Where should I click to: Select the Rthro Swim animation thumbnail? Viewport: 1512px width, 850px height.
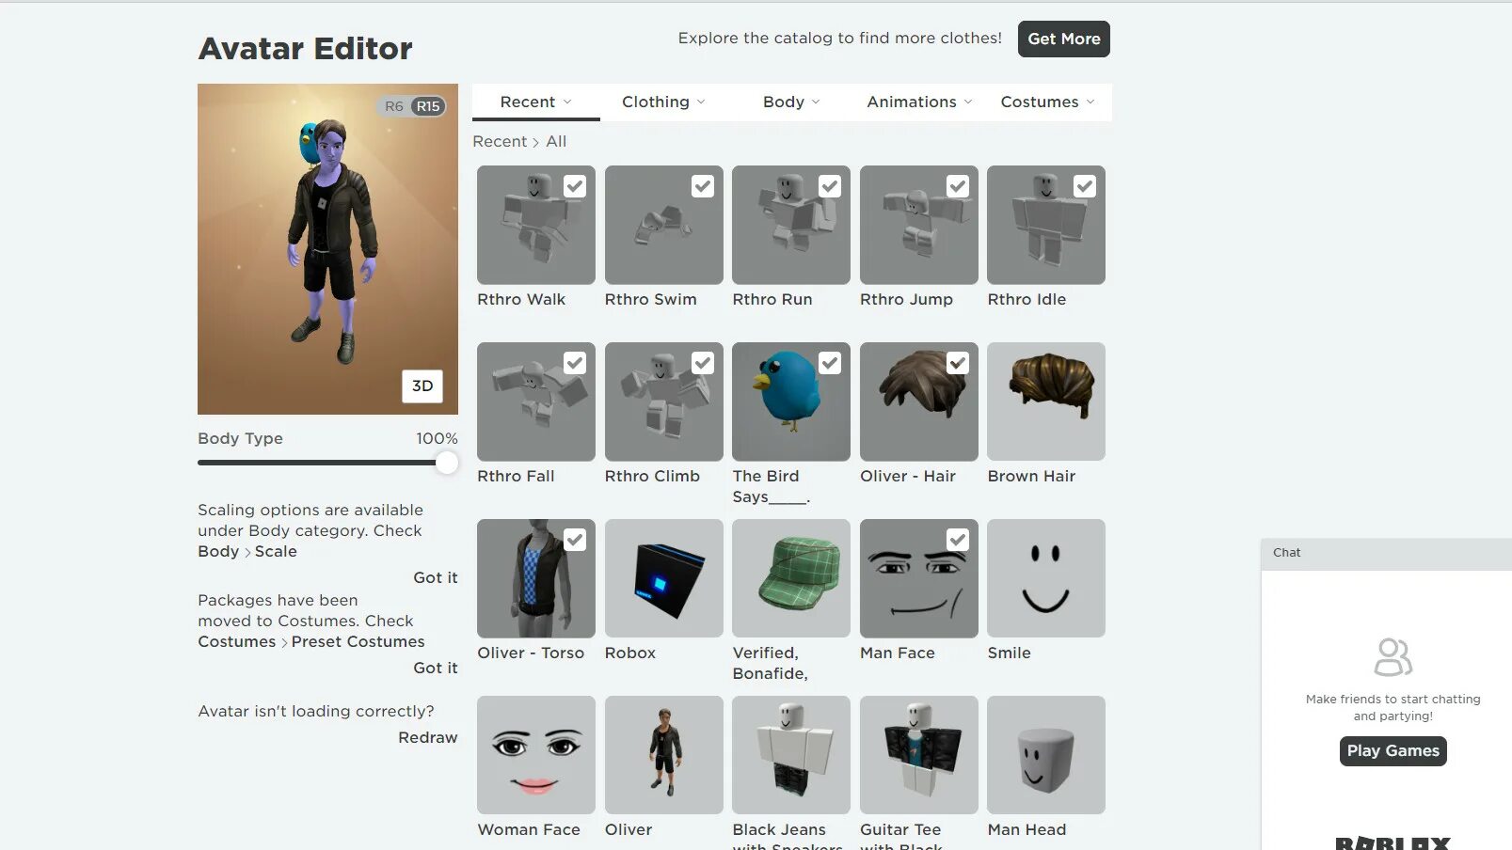[x=664, y=225]
